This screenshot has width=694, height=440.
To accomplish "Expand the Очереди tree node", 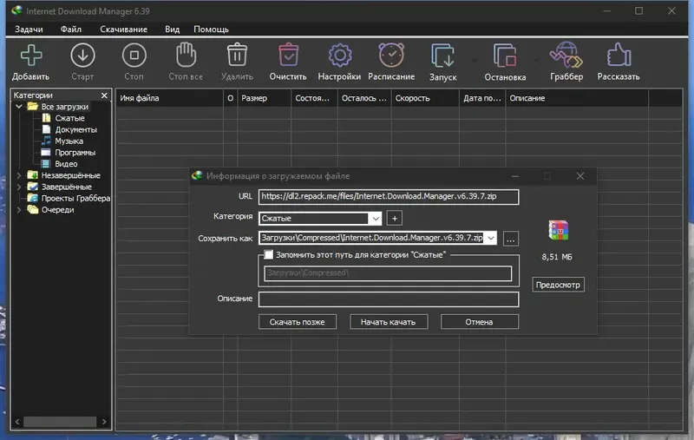I will [x=19, y=210].
